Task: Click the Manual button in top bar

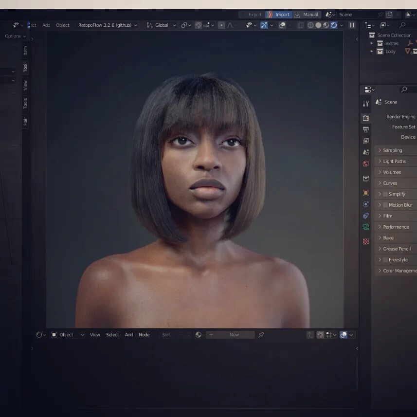Action: (x=307, y=15)
